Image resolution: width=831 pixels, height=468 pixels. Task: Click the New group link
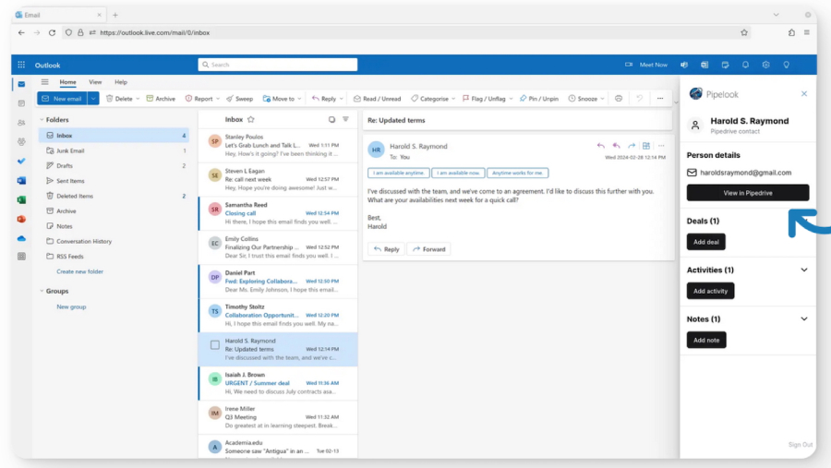(71, 306)
